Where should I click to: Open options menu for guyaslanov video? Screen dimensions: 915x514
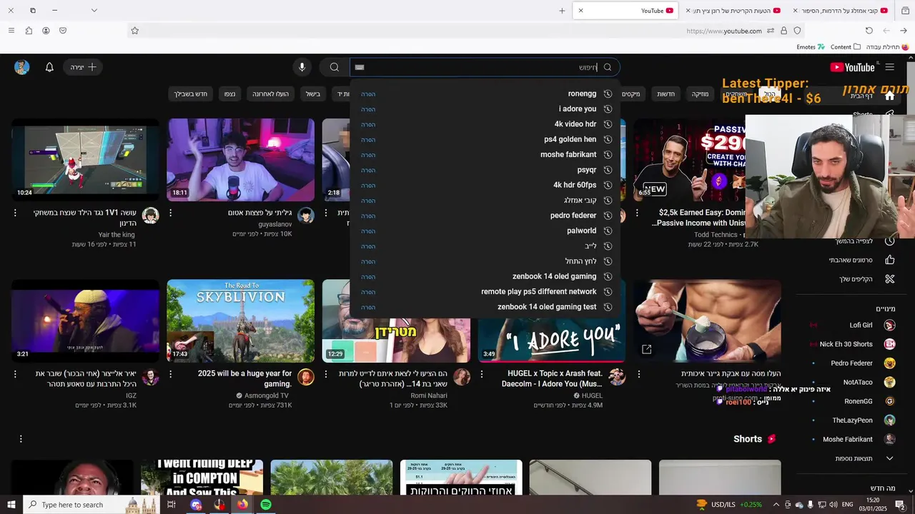[x=170, y=213]
